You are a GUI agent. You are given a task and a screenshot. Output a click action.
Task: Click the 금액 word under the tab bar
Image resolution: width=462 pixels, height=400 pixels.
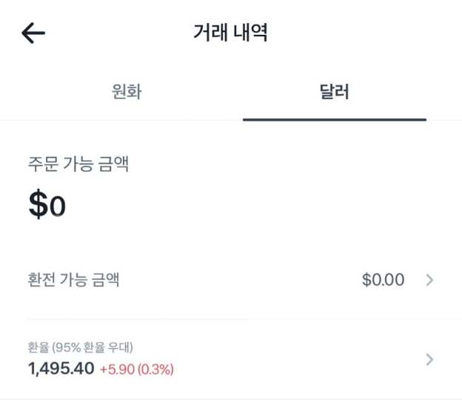click(x=113, y=164)
